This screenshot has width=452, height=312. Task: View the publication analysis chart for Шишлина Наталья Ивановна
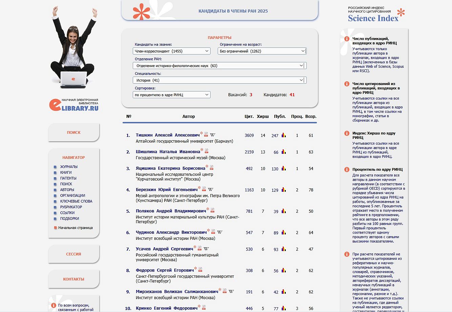[x=284, y=152]
